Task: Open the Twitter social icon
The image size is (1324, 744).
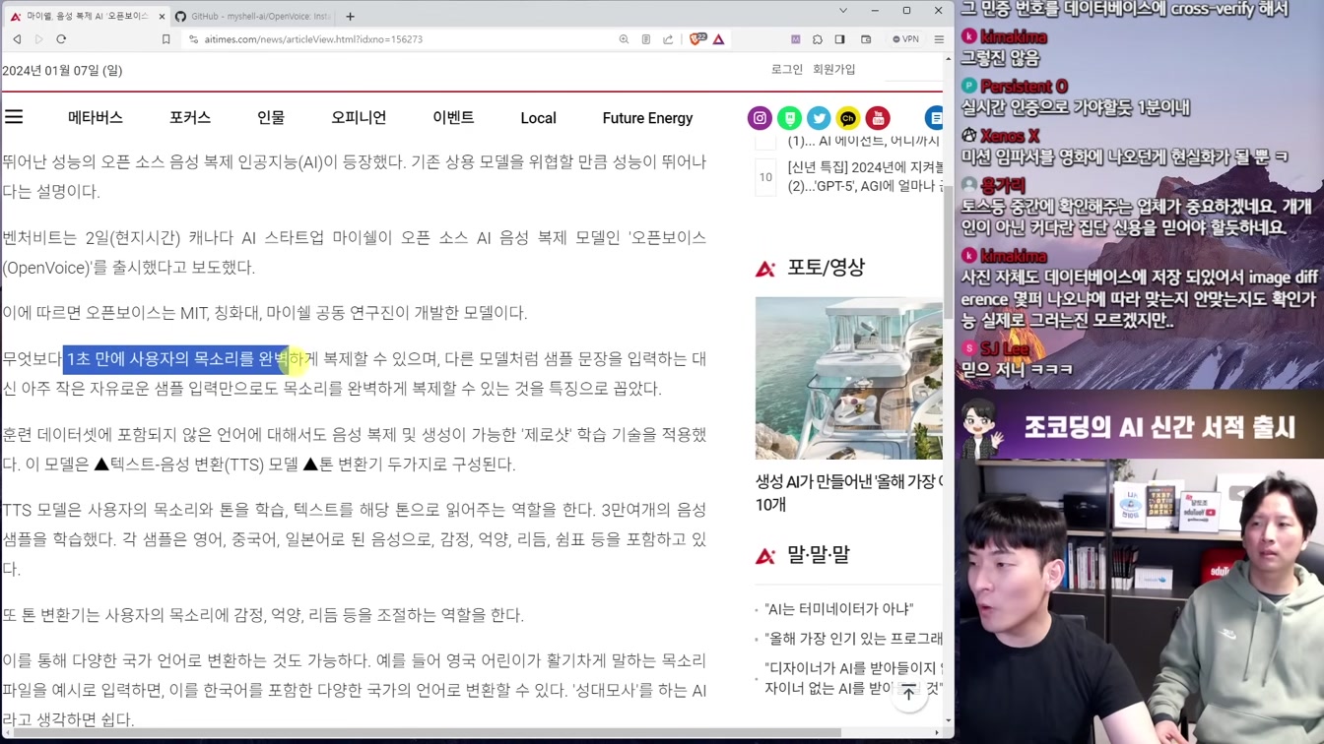Action: [819, 118]
